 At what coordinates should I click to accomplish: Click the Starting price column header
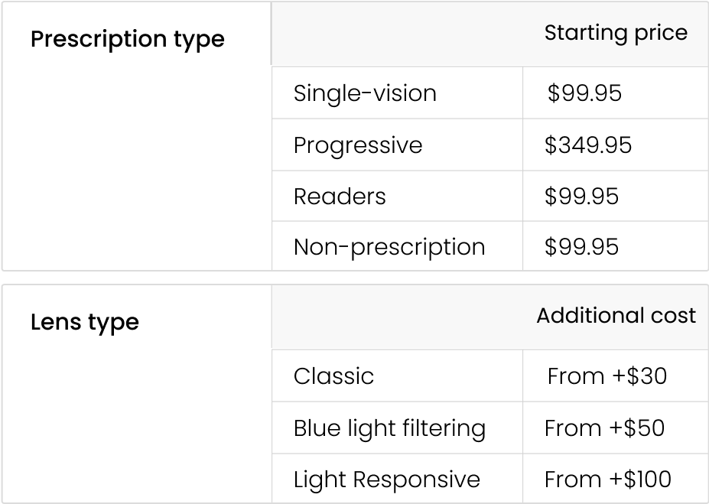click(x=615, y=33)
